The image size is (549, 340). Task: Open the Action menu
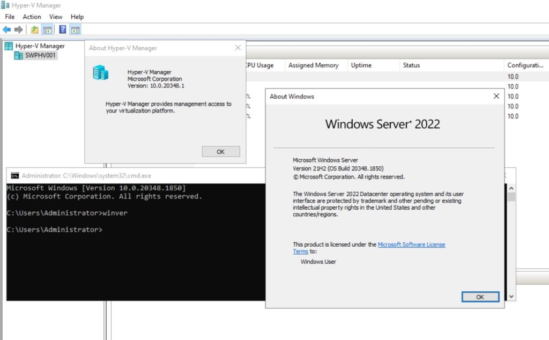pos(32,17)
